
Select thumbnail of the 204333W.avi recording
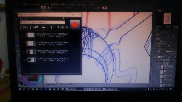[x=31, y=43]
